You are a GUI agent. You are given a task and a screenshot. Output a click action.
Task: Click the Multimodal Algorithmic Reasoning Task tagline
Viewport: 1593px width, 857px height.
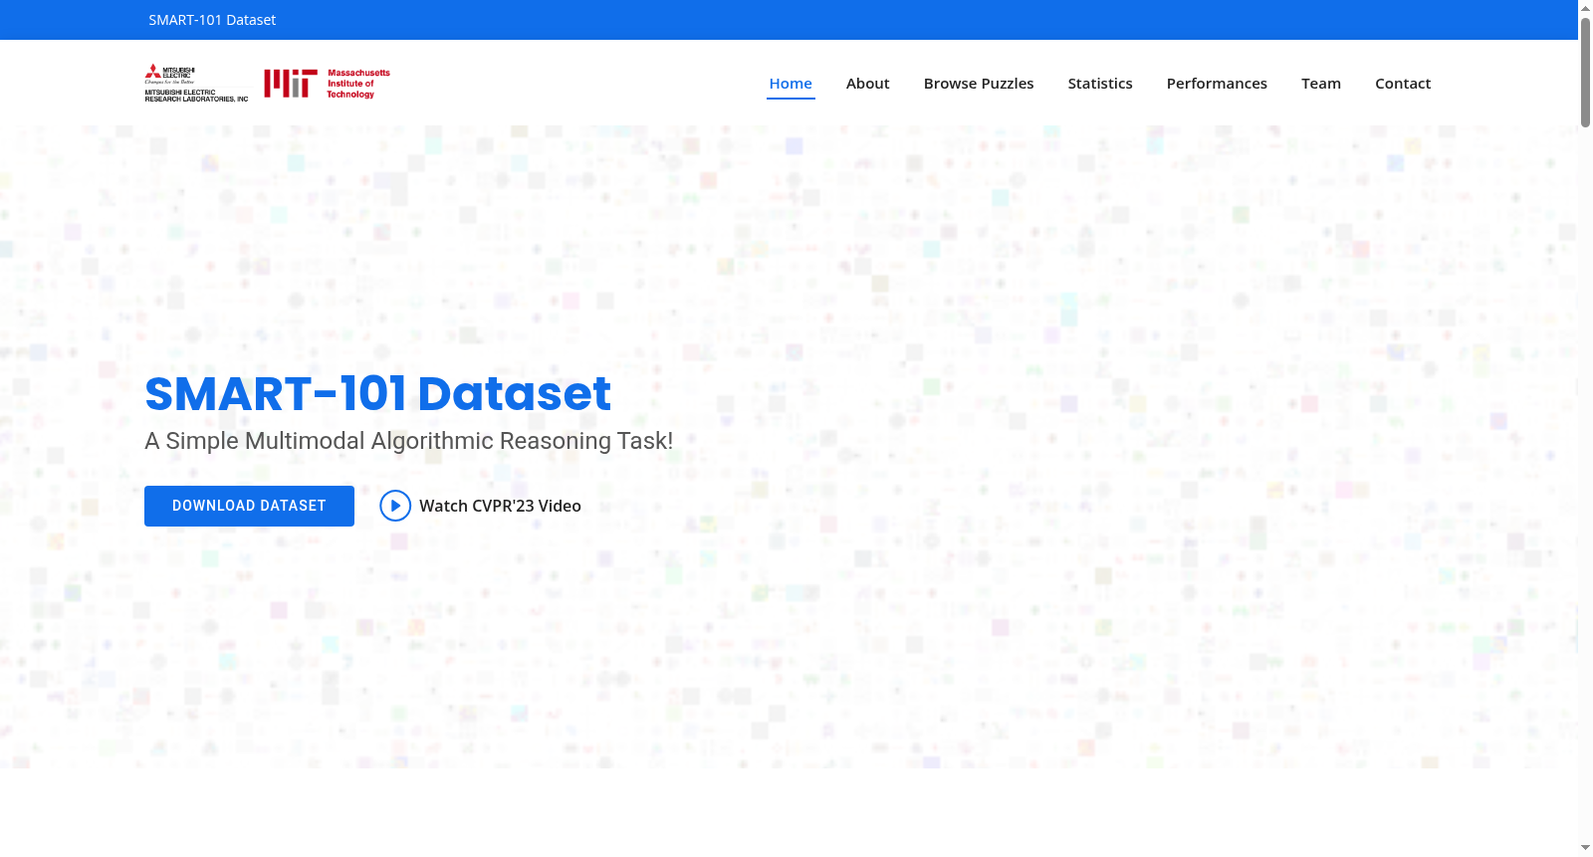408,441
